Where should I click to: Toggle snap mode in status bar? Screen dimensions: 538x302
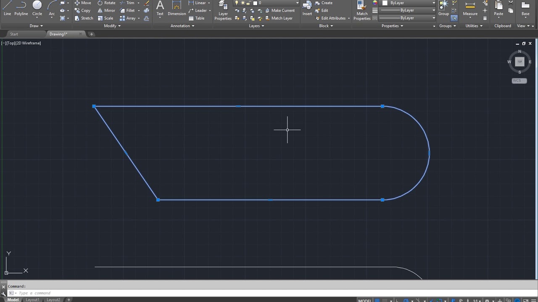pos(385,300)
